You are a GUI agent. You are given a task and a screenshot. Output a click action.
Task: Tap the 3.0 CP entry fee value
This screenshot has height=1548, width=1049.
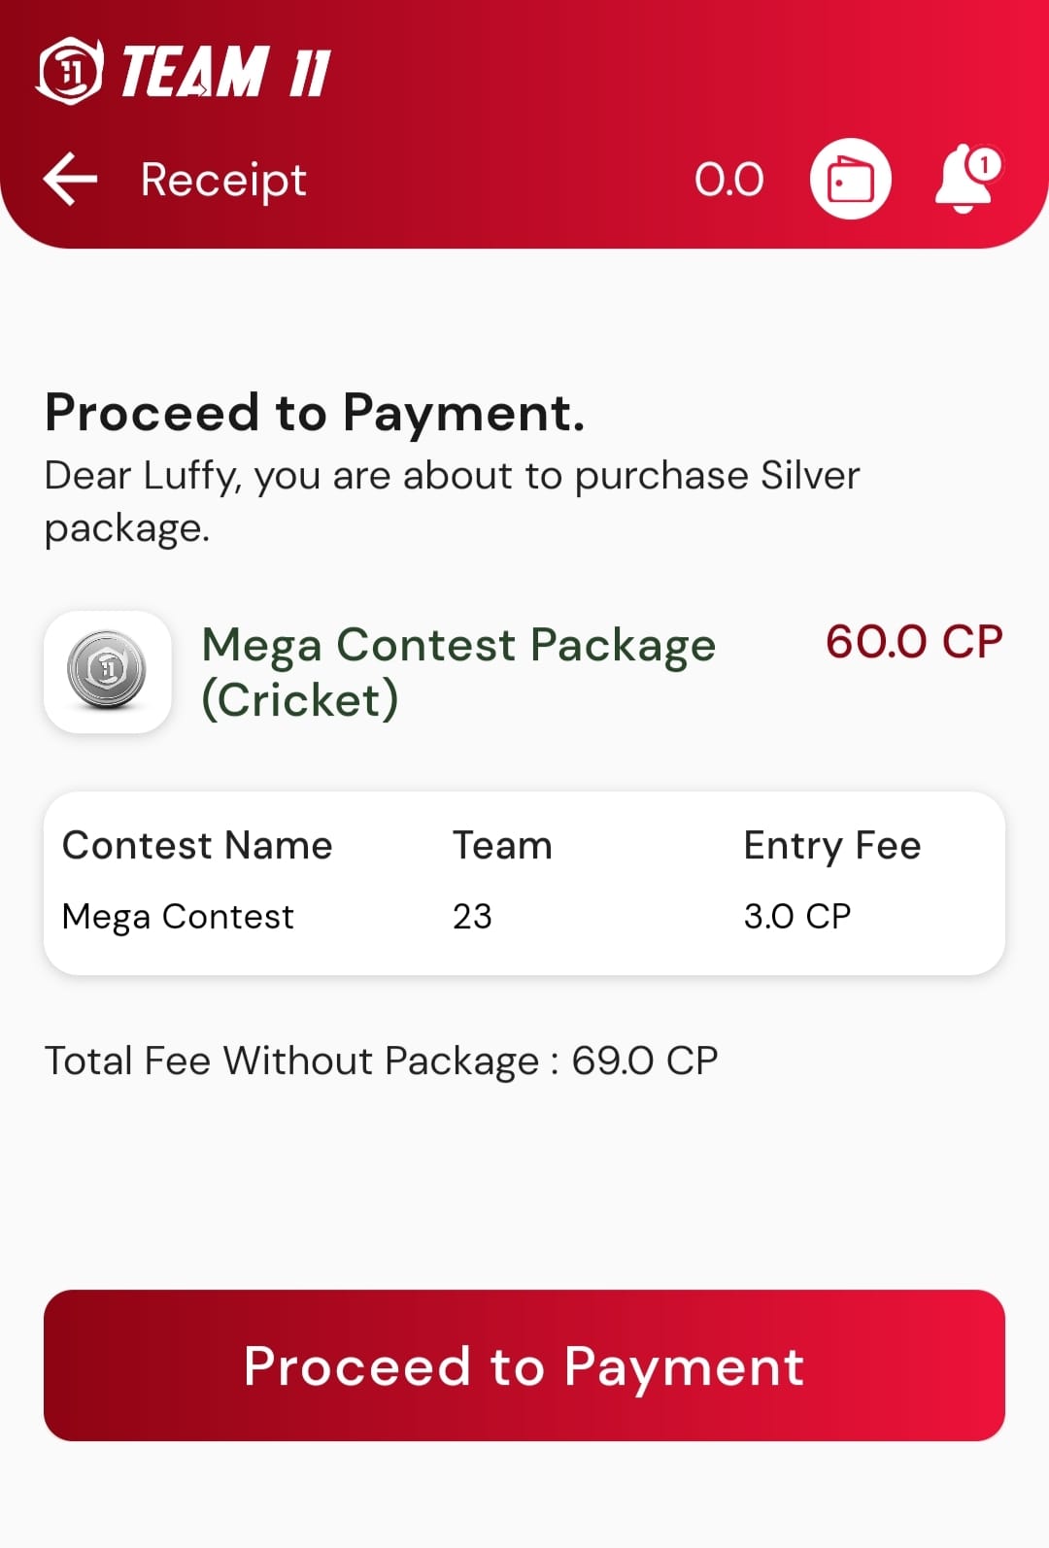pyautogui.click(x=796, y=916)
